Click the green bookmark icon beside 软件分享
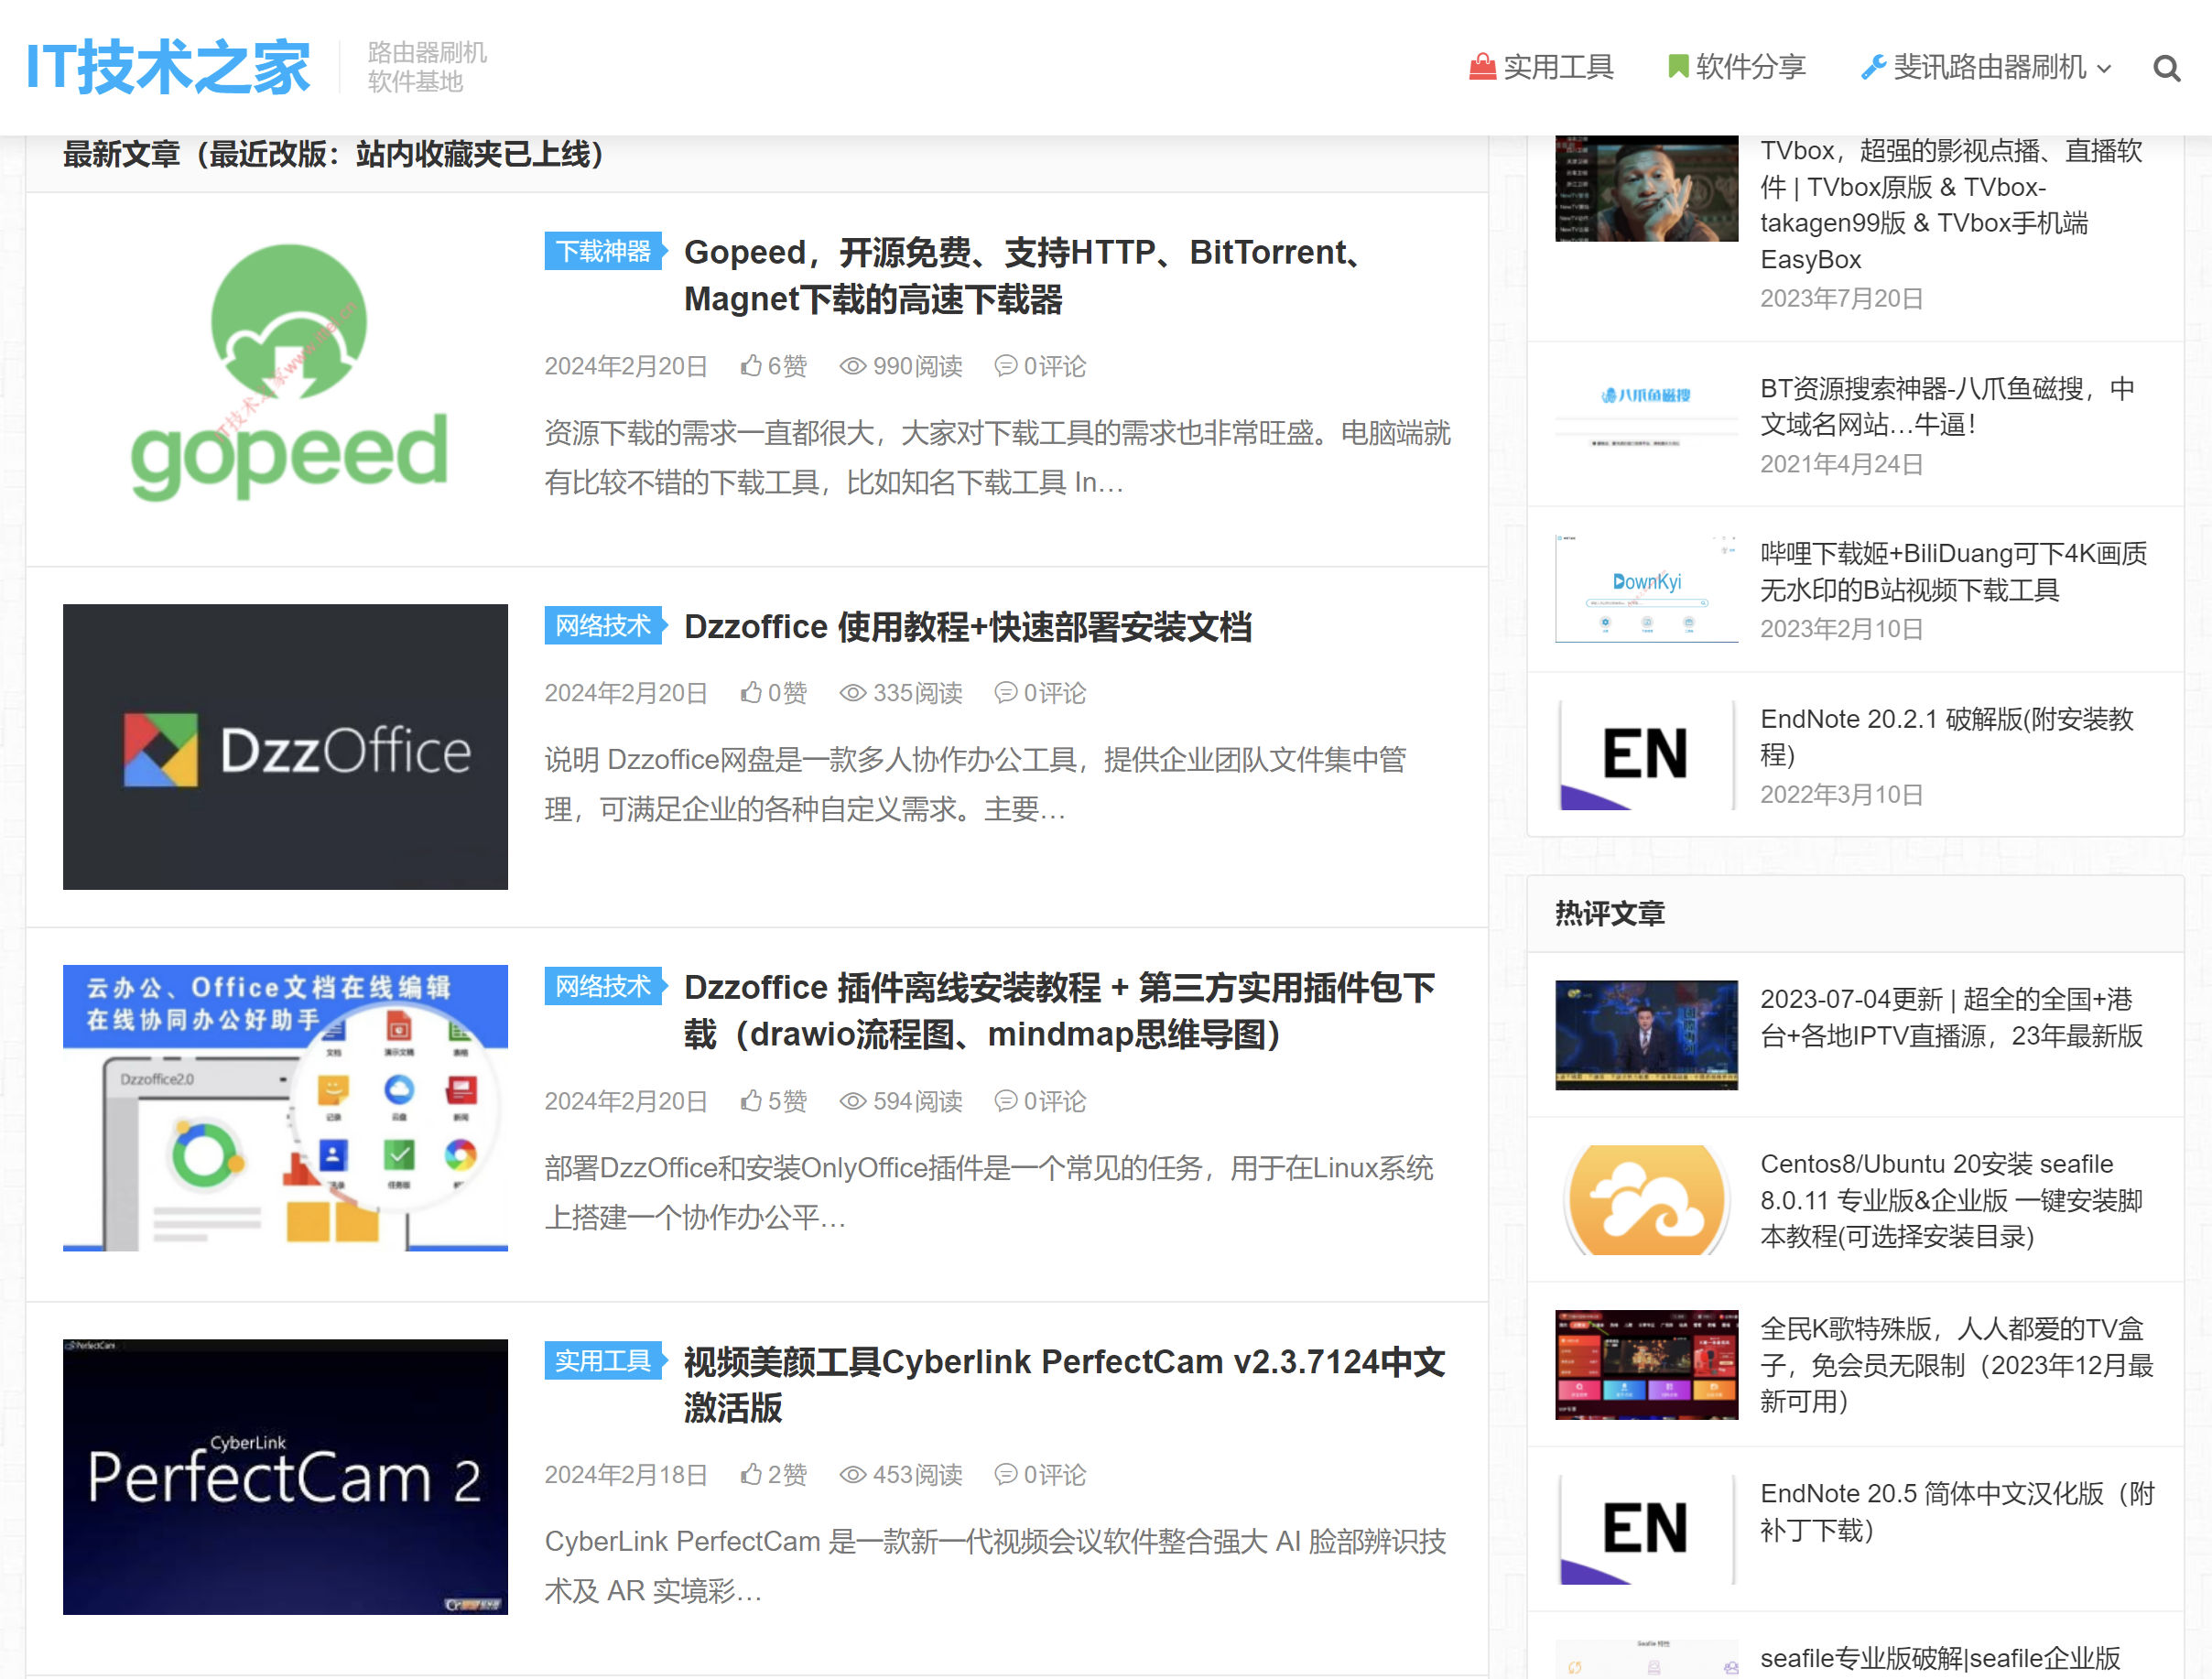 [1678, 67]
